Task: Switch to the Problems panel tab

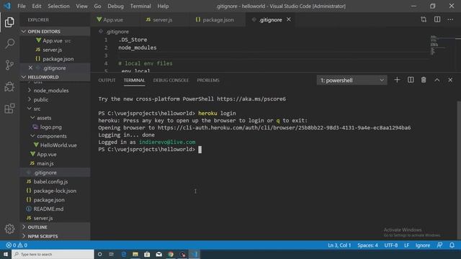Action: click(x=208, y=80)
